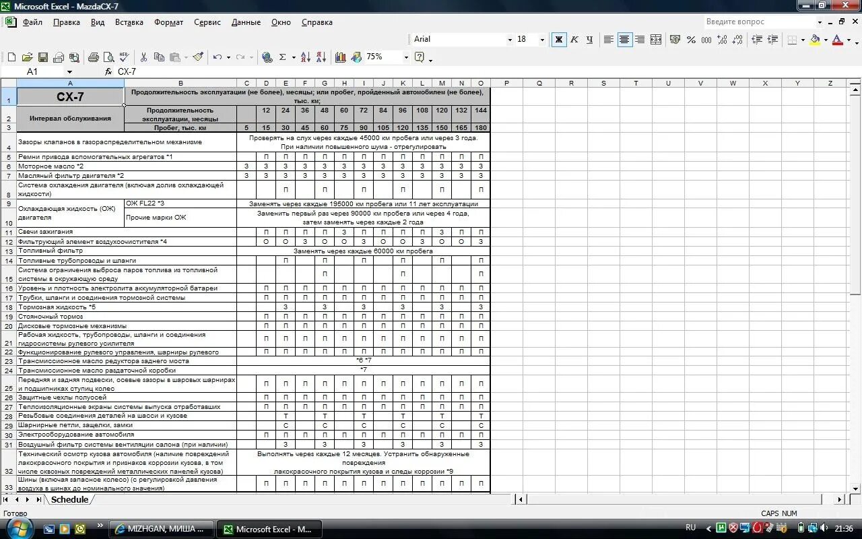Open the fill color palette arrow
This screenshot has width=862, height=539.
[x=826, y=40]
